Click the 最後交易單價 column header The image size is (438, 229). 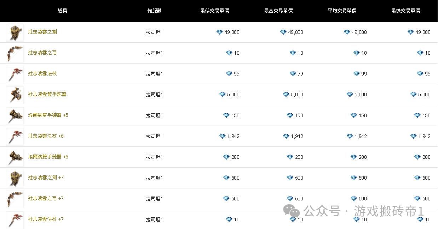click(406, 11)
